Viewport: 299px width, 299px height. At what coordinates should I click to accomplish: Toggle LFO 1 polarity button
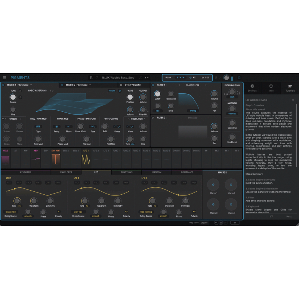pos(59,212)
